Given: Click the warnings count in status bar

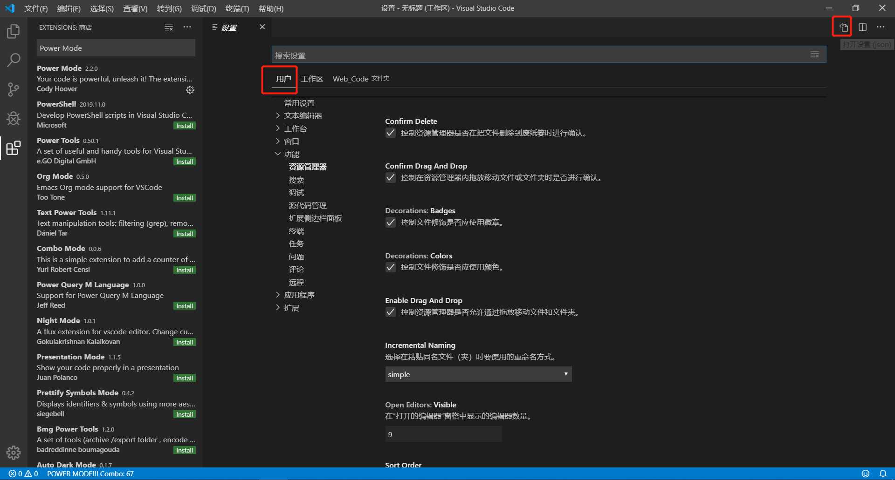Looking at the screenshot, I should coord(32,473).
